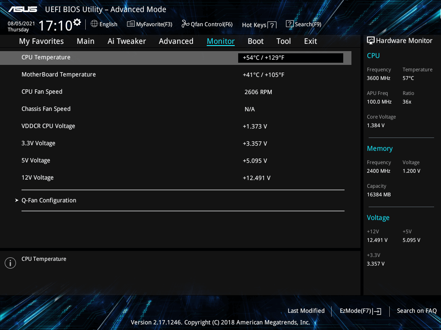
Task: Go to the Exit tab
Action: (310, 41)
